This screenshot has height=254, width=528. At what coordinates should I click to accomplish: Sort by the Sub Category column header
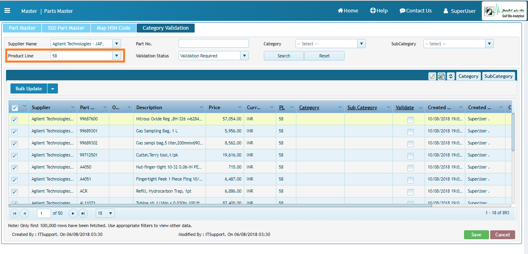[x=362, y=108]
